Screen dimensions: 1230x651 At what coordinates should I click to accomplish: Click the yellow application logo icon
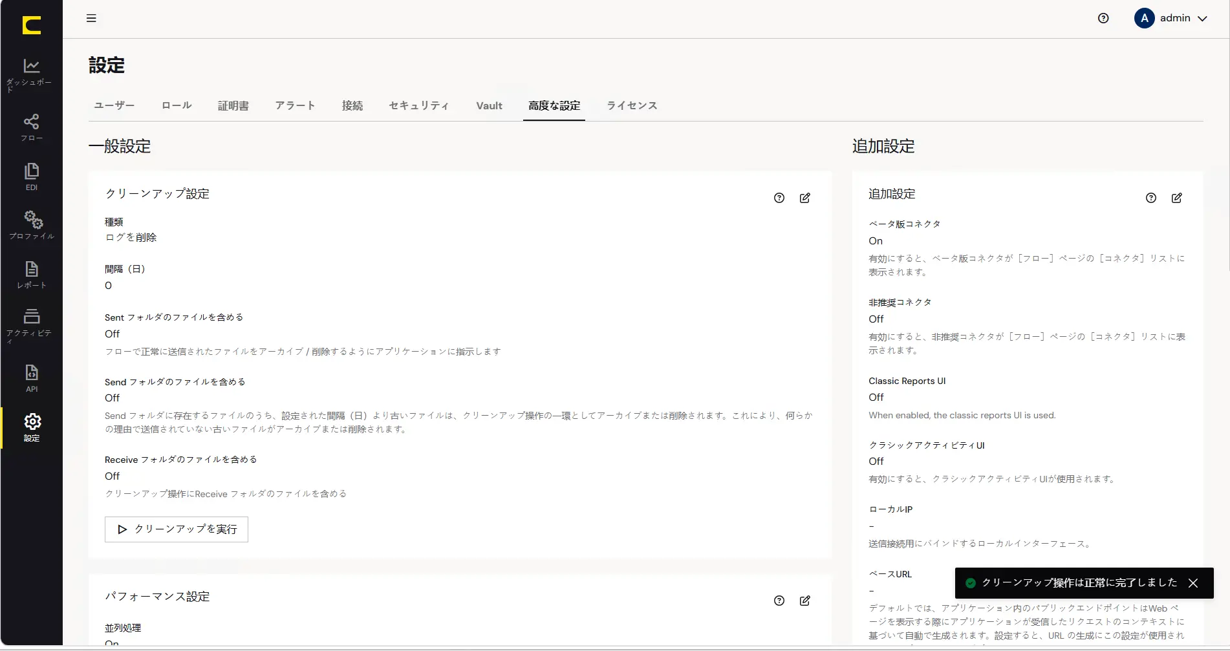pyautogui.click(x=31, y=25)
